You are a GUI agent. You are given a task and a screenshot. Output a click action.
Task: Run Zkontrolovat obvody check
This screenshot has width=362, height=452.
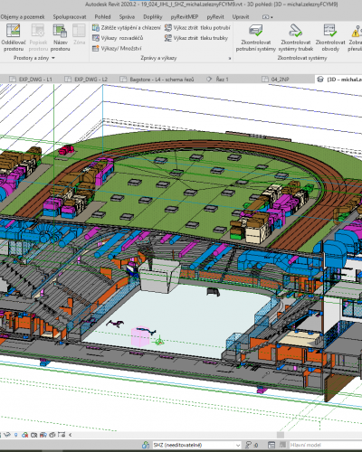330,37
